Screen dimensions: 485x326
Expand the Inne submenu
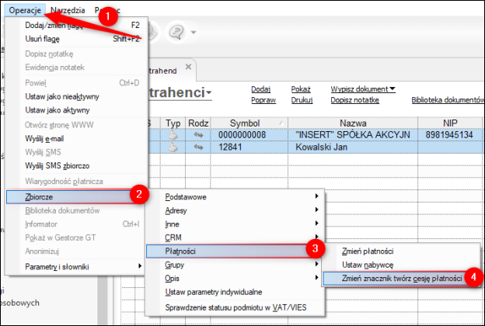coord(235,224)
